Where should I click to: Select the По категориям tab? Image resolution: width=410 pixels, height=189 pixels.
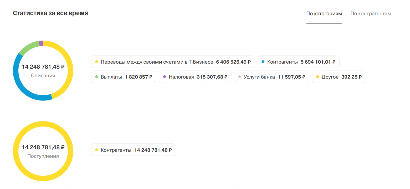[x=324, y=14]
